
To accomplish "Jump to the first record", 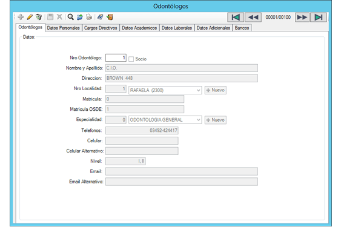I will (x=236, y=17).
